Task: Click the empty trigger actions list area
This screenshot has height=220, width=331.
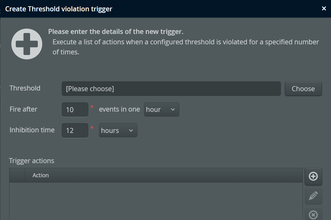Action: pyautogui.click(x=156, y=201)
